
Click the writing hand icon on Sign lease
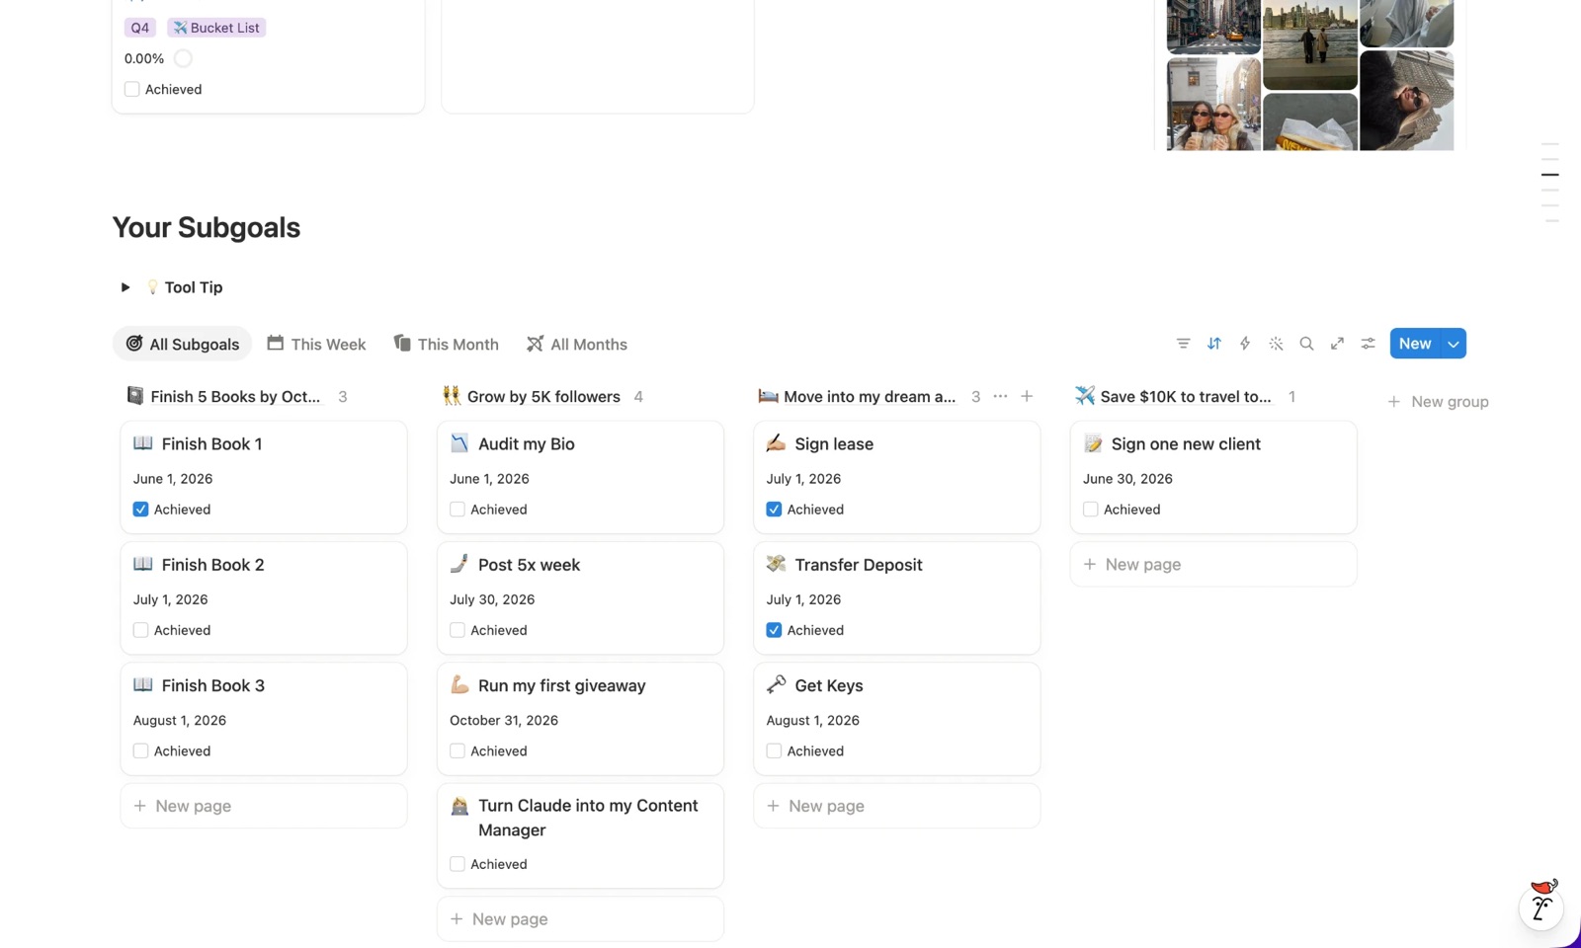776,443
